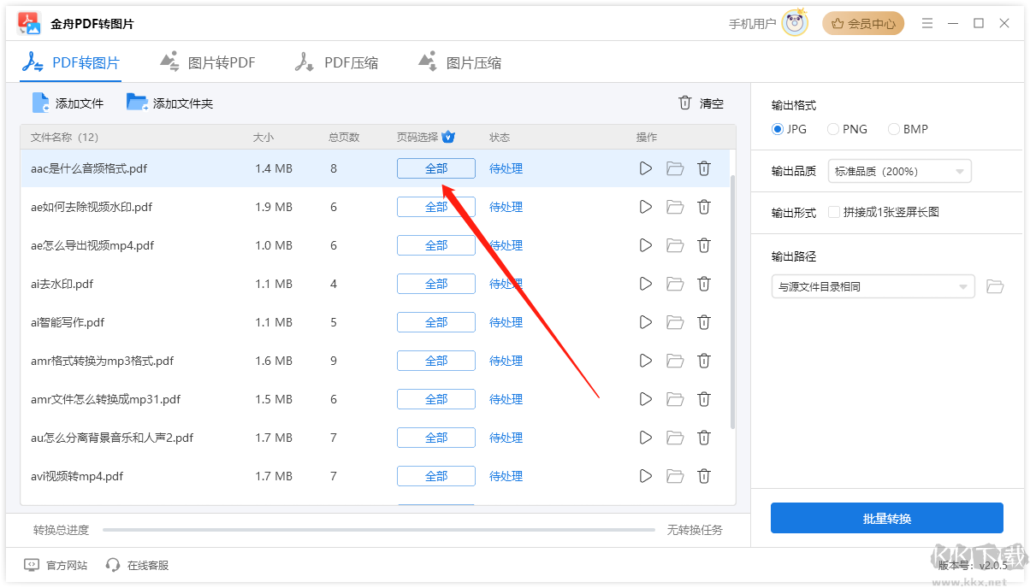Image resolution: width=1030 pixels, height=588 pixels.
Task: Start converting aac是什么音频格式.pdf with its play icon
Action: click(645, 168)
